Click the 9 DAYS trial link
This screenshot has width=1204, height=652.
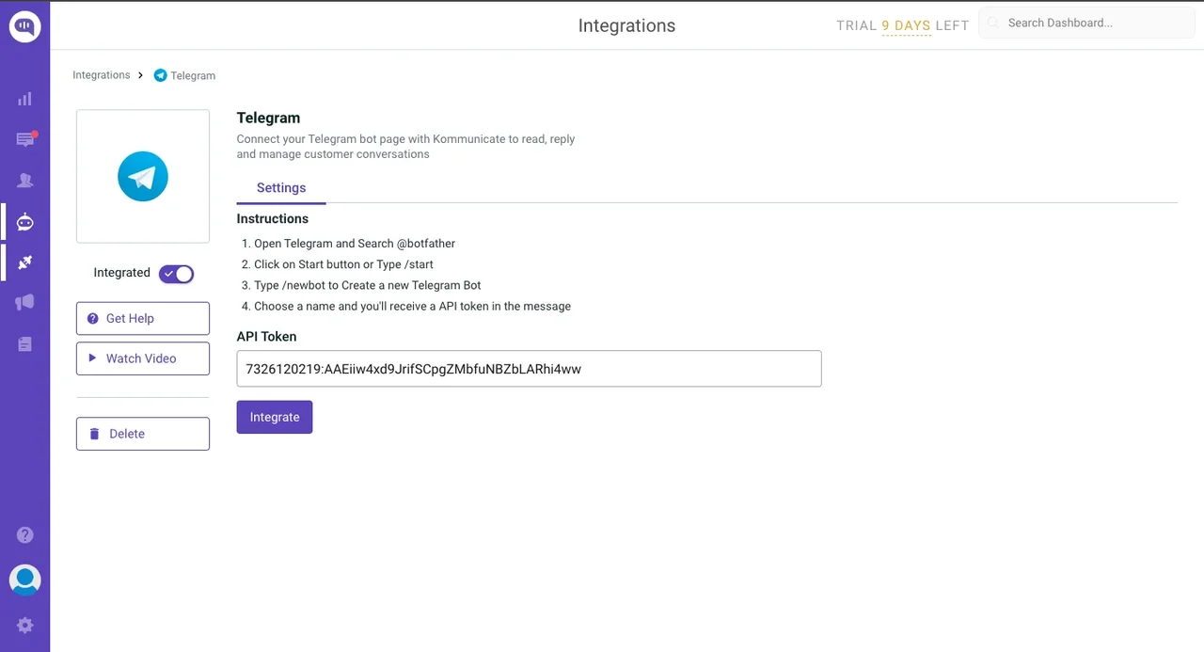point(906,26)
